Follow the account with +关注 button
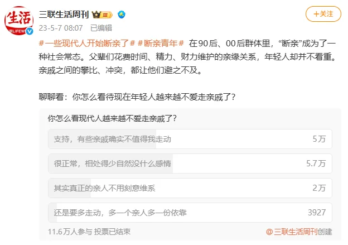348x245 pixels. pos(322,14)
